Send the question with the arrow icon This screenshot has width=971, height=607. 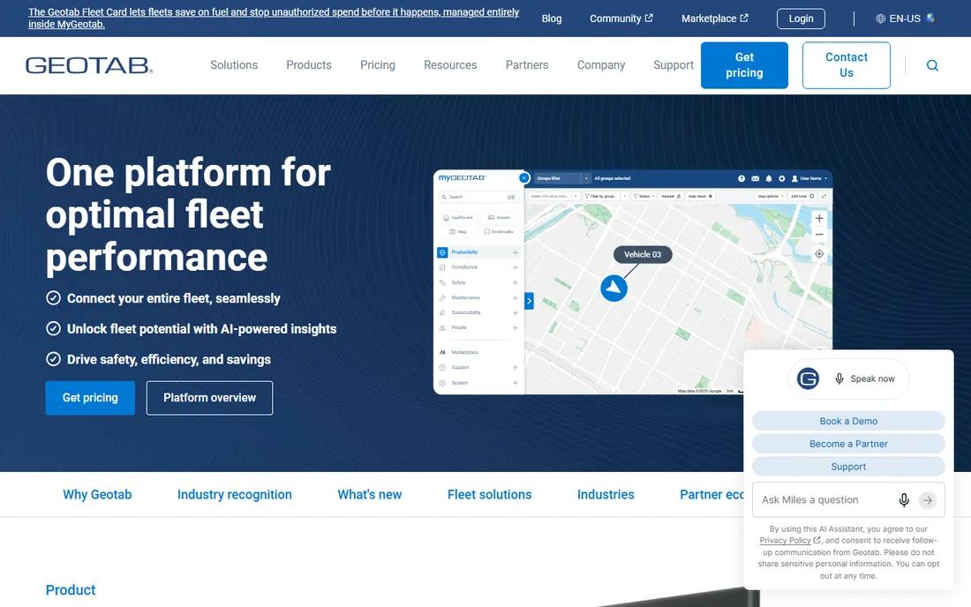point(927,500)
